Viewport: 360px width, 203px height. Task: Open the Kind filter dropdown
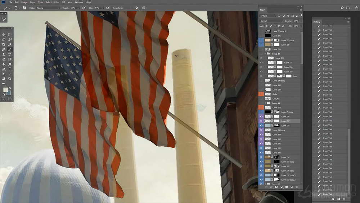click(267, 16)
